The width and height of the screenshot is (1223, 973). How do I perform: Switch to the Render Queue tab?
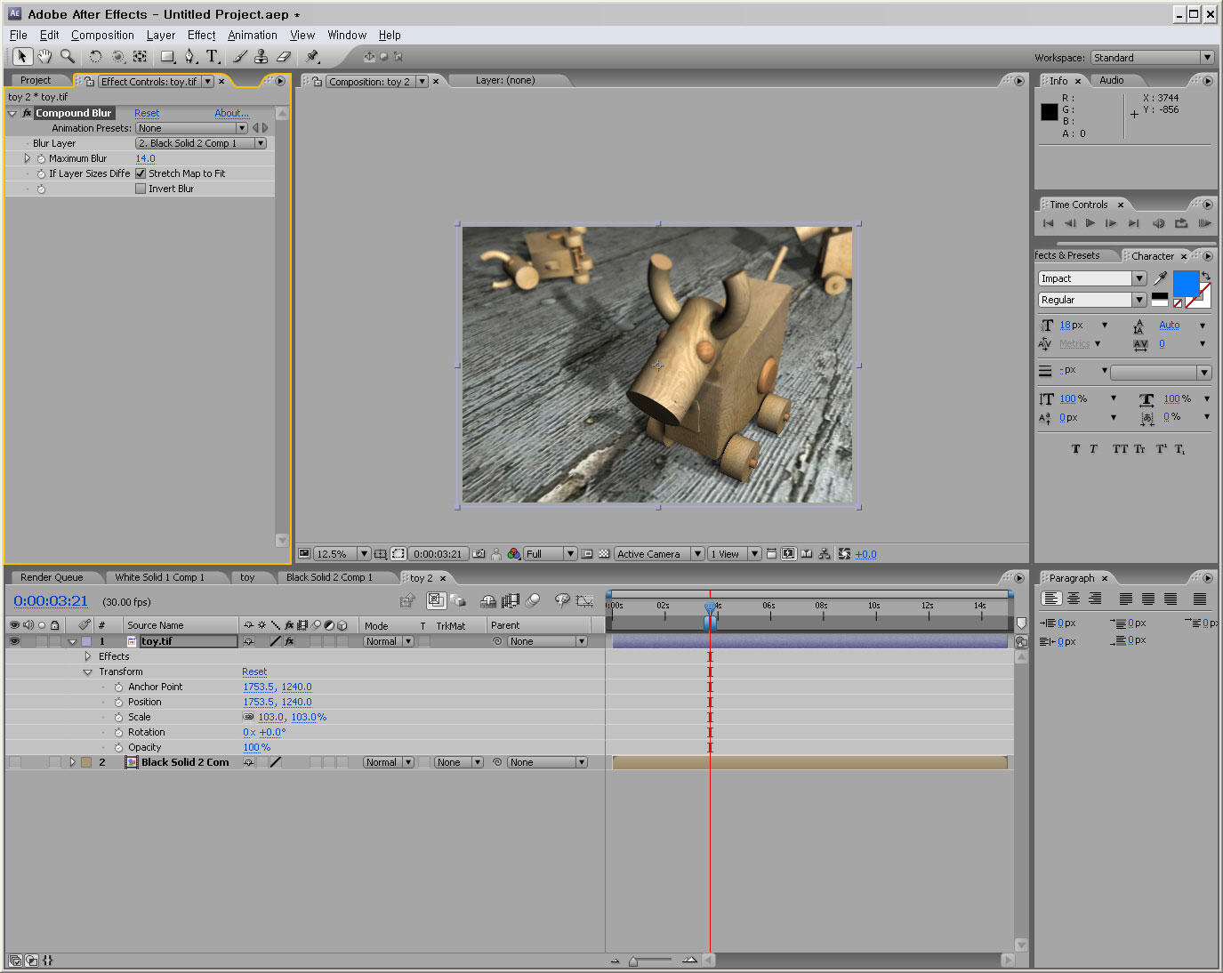click(52, 577)
